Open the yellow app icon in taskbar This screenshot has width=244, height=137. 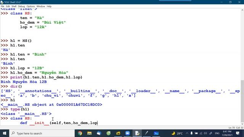118,133
